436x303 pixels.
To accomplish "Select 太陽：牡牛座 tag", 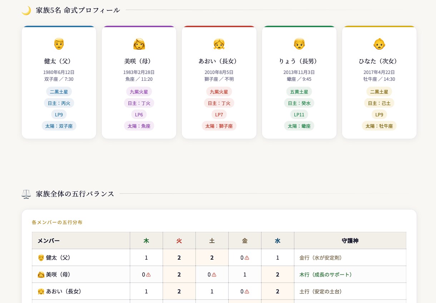I will click(x=379, y=126).
